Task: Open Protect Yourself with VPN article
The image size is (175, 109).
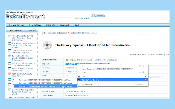Action: tap(22, 38)
